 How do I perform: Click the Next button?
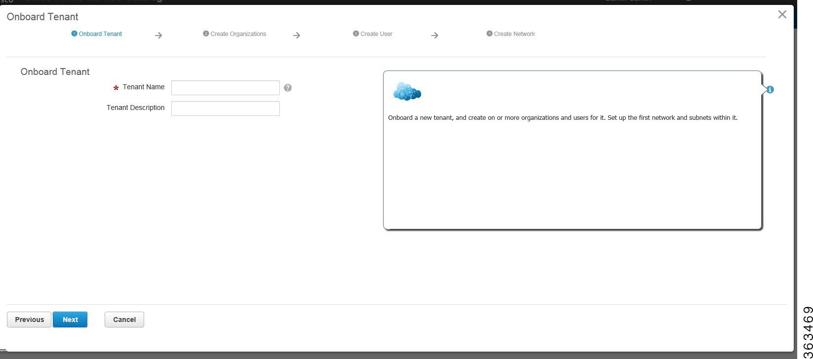click(x=70, y=320)
